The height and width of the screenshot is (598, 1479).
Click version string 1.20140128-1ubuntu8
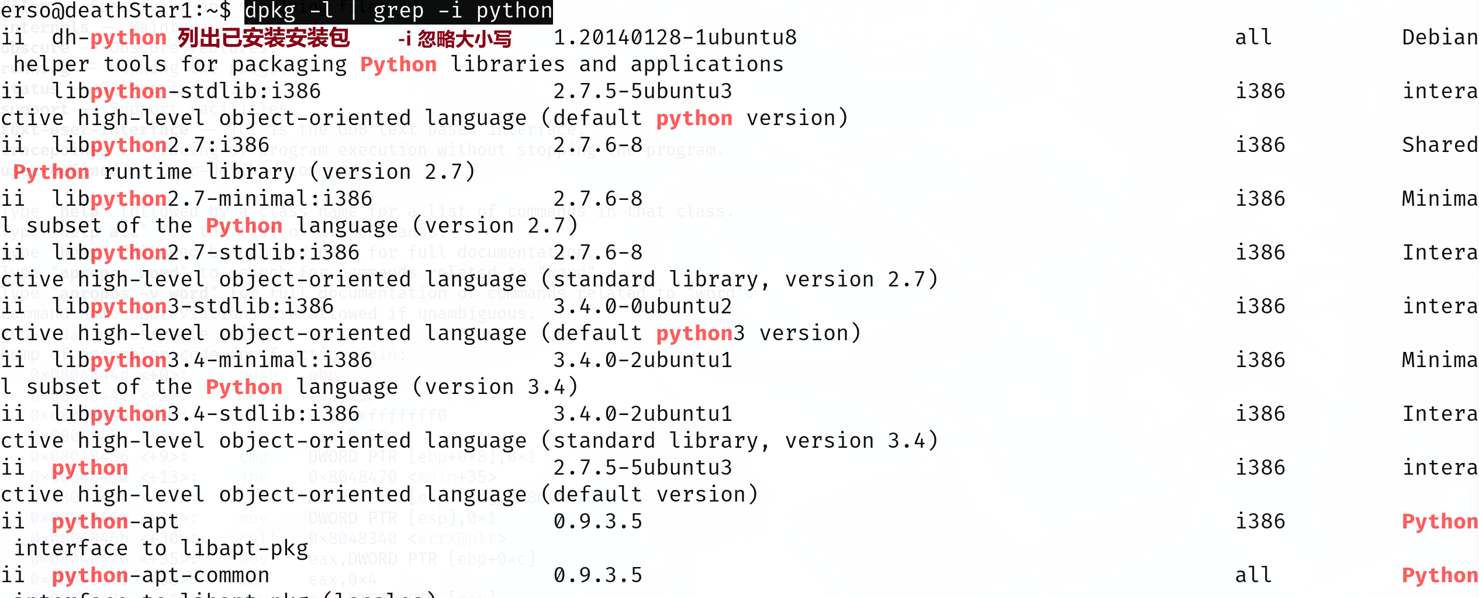(675, 38)
